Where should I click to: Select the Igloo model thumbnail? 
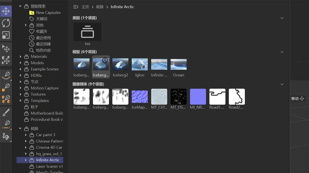[x=140, y=65]
